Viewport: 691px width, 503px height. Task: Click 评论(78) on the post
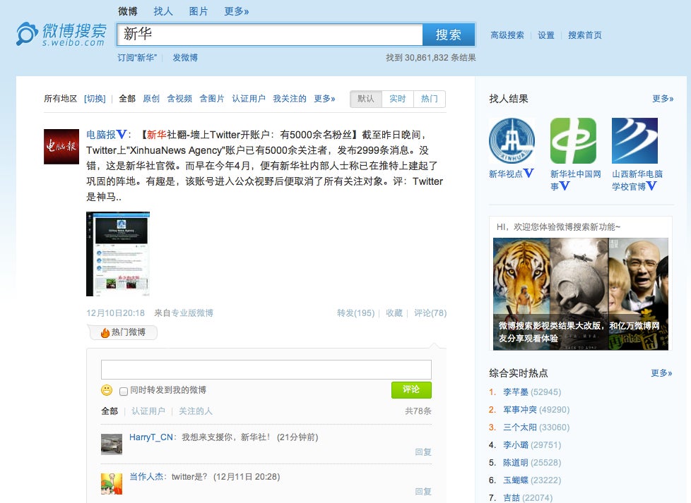click(x=430, y=313)
